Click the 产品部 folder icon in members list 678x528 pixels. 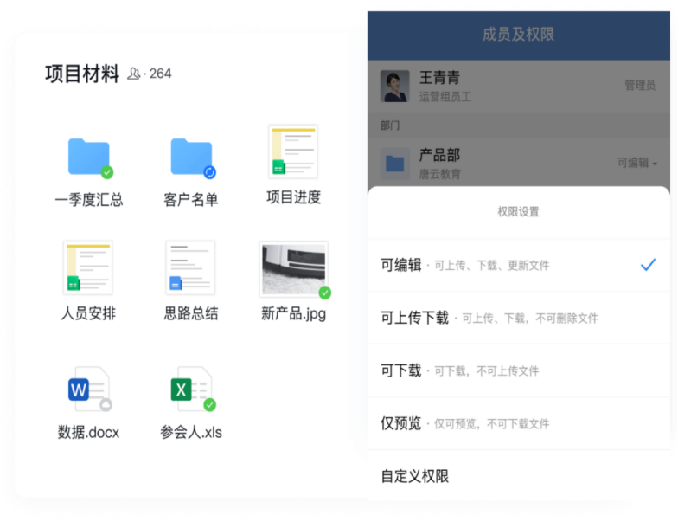pos(395,163)
